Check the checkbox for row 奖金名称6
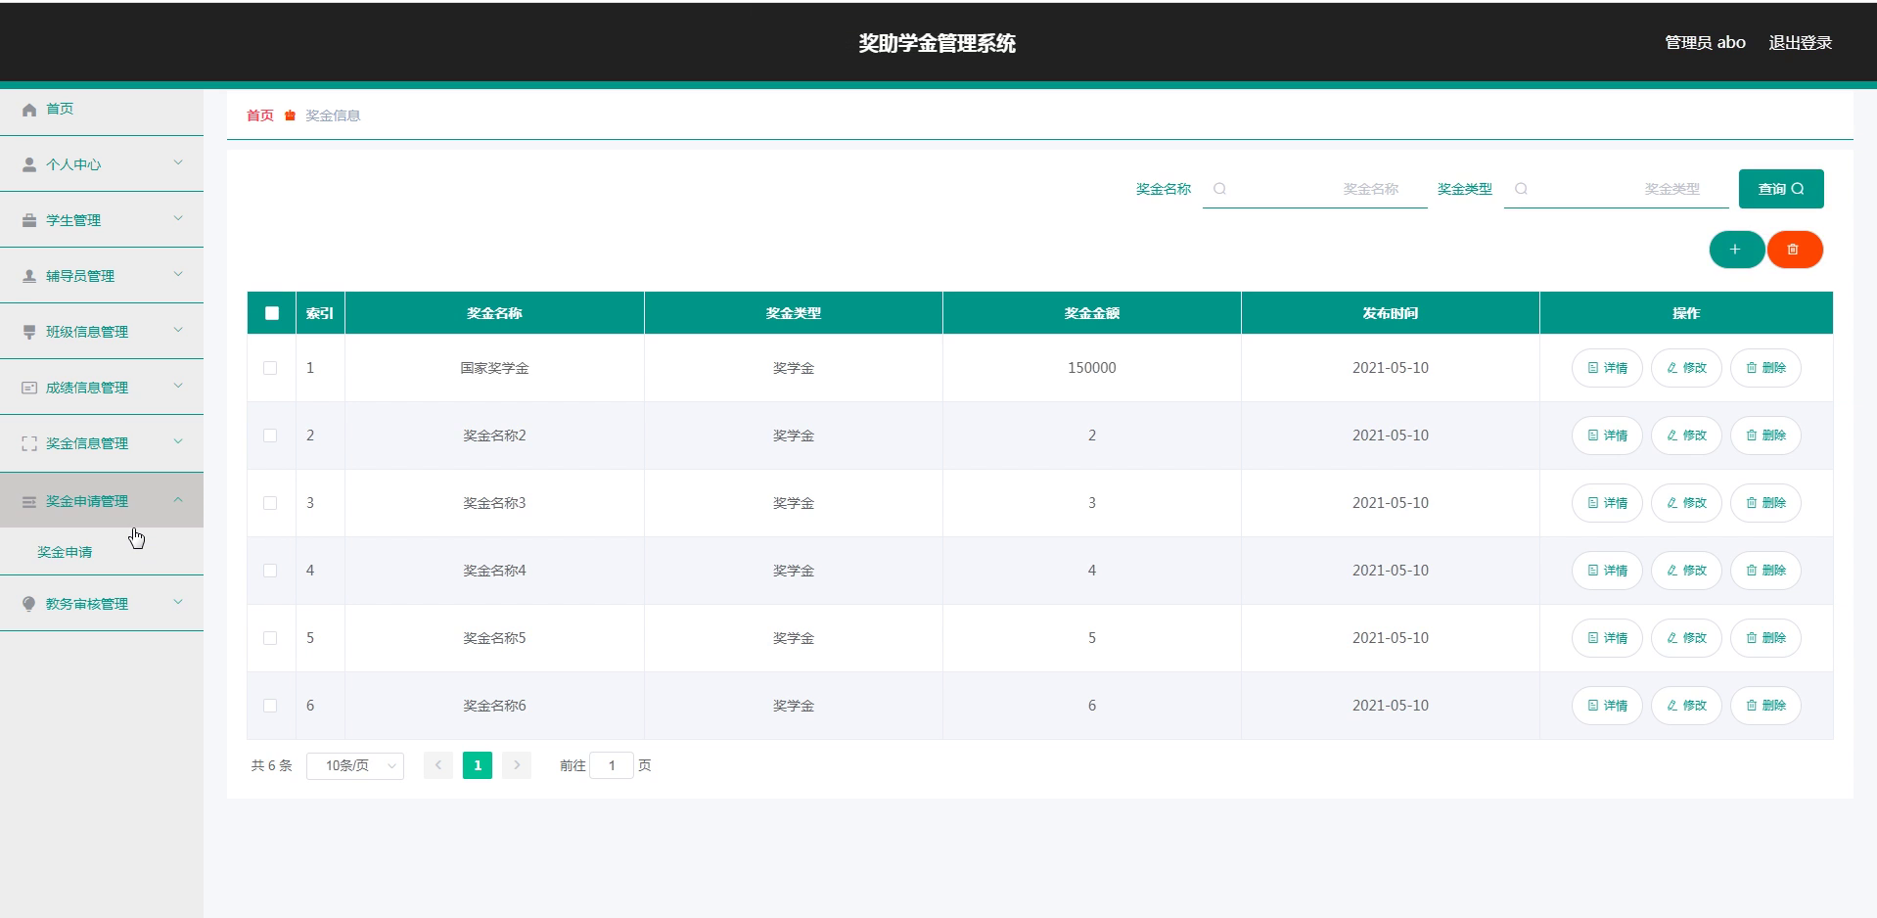 tap(270, 706)
